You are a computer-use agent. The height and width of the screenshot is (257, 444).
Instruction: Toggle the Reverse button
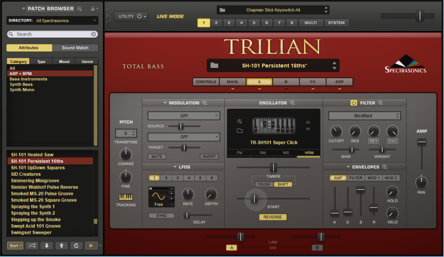[x=273, y=217]
